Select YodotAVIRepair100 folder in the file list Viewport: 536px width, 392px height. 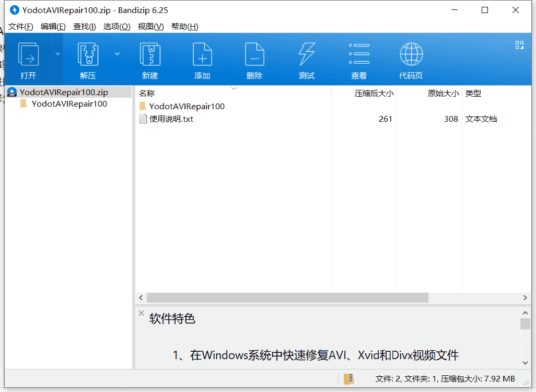[x=187, y=107]
